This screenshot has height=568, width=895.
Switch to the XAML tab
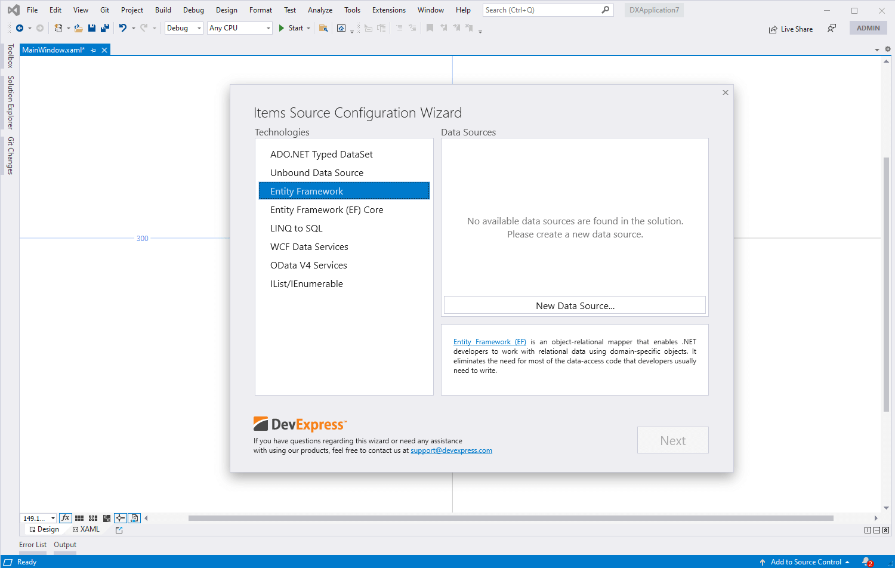tap(87, 529)
